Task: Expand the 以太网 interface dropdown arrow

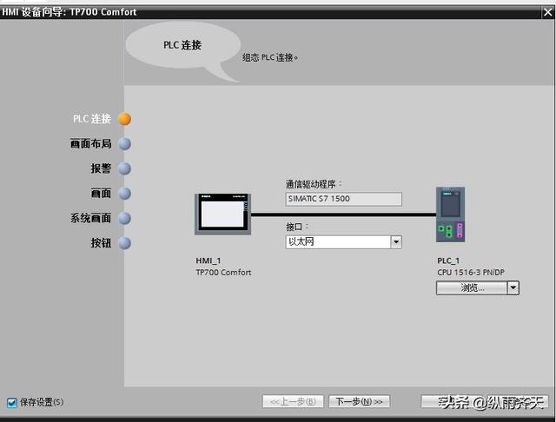Action: (x=396, y=242)
